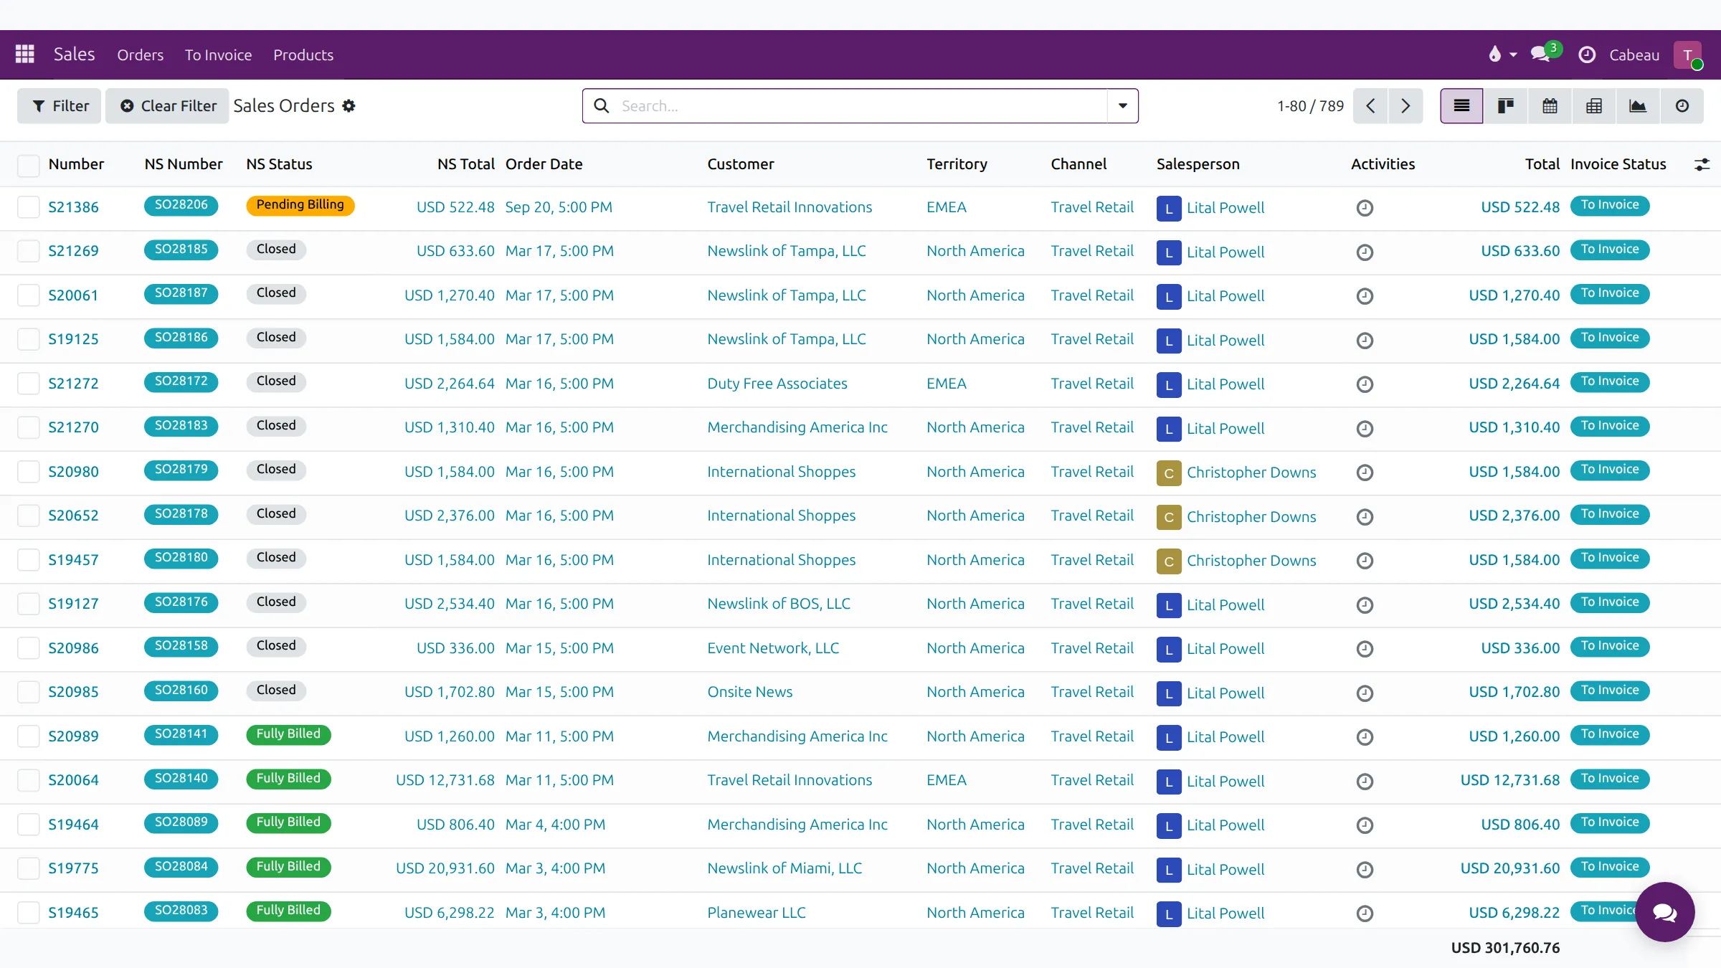
Task: Open NS number SO28185 badge
Action: point(181,250)
